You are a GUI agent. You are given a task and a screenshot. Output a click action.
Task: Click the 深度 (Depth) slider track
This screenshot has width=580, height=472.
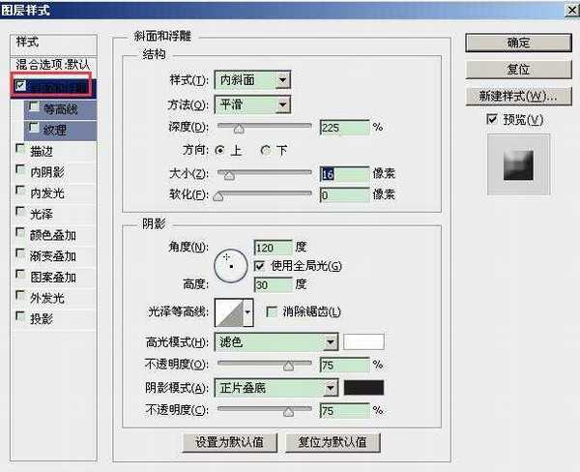click(264, 127)
